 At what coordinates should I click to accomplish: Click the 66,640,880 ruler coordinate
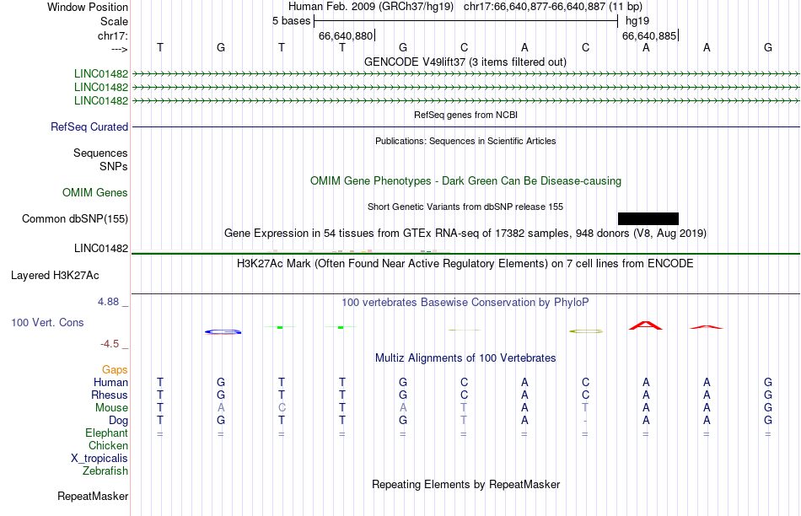point(346,35)
